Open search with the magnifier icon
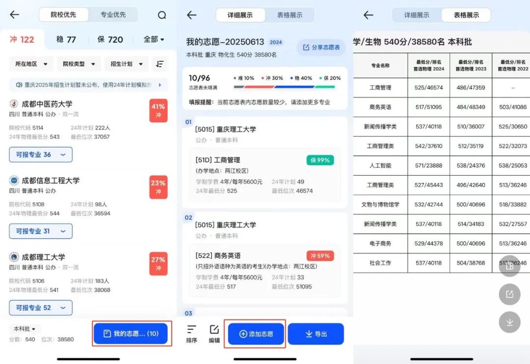The height and width of the screenshot is (364, 530). point(162,15)
